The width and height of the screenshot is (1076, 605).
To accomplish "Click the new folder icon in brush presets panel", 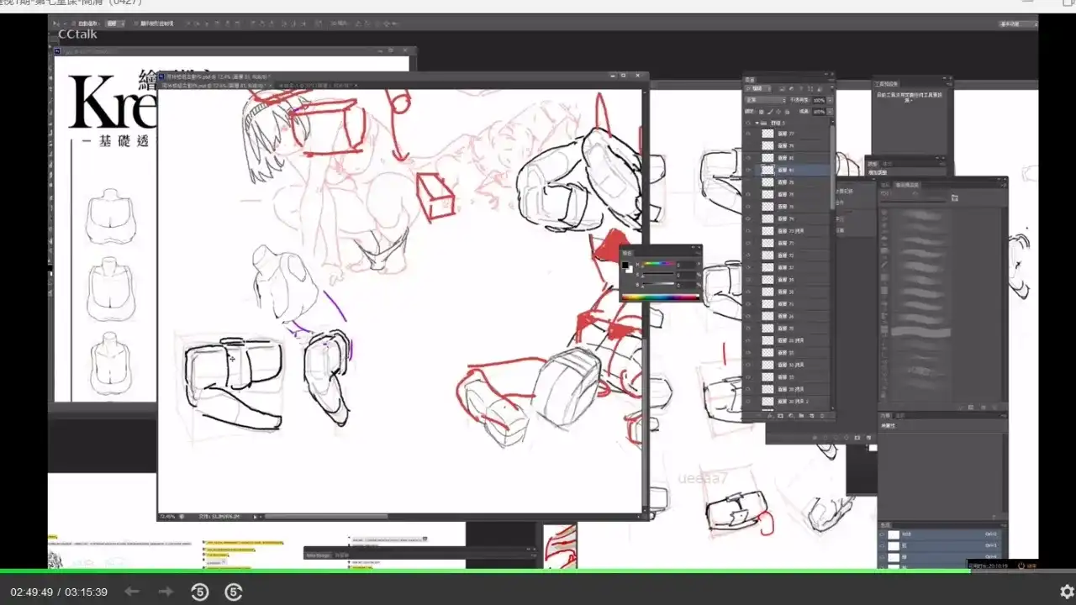I will [955, 198].
